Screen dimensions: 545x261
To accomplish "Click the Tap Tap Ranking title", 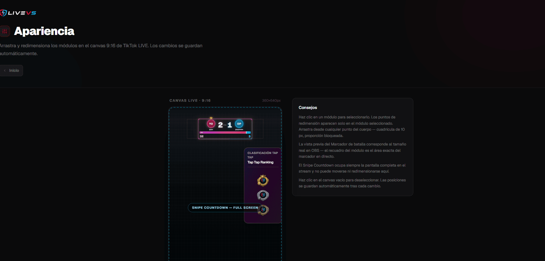I will (261, 162).
